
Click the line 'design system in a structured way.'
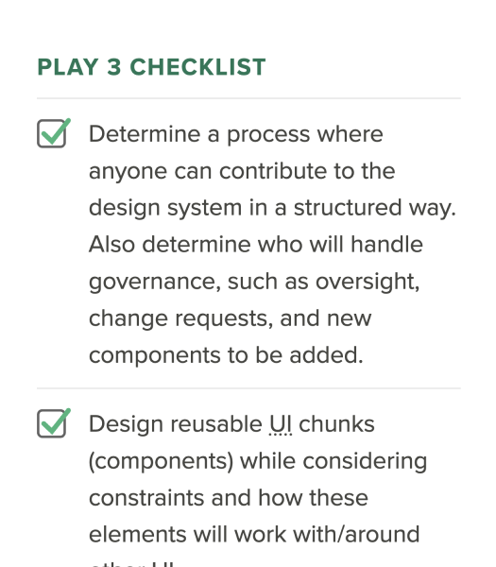(x=272, y=208)
